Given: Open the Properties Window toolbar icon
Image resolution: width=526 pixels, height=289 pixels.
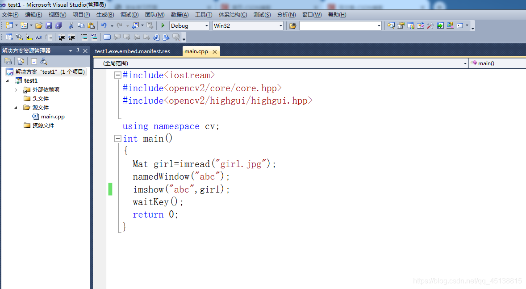Looking at the screenshot, I should [x=401, y=25].
